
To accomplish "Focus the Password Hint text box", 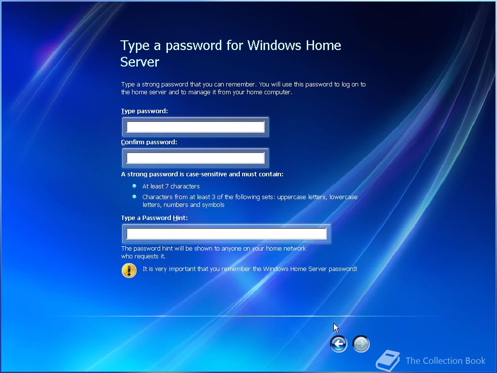I will [227, 234].
